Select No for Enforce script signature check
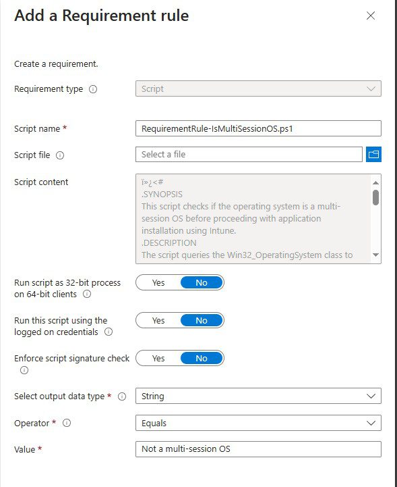The width and height of the screenshot is (397, 487). coord(202,359)
